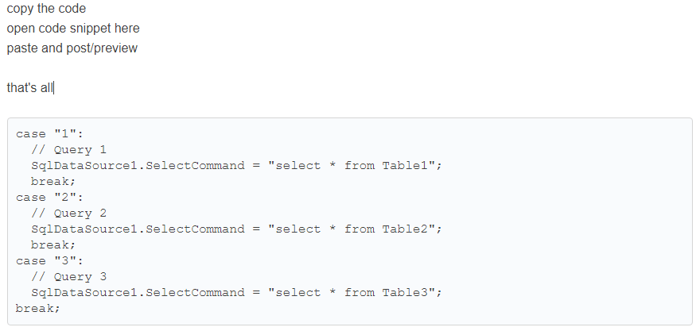Click the break; statement below the Table2 line
The image size is (696, 331).
pyautogui.click(x=52, y=245)
